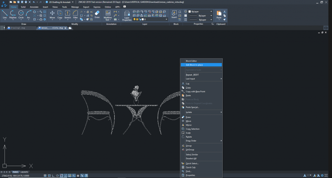Switch to the Express ribbon tab
The image size is (332, 178).
pyautogui.click(x=97, y=7)
